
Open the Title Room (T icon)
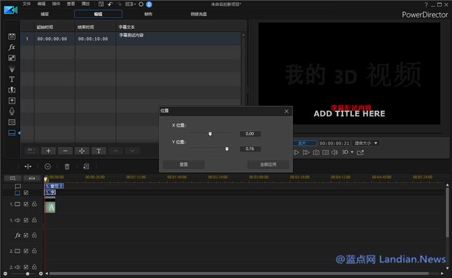coord(11,79)
